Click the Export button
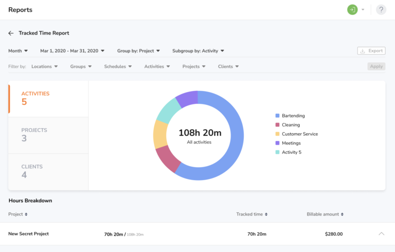395x252 pixels. click(x=371, y=51)
